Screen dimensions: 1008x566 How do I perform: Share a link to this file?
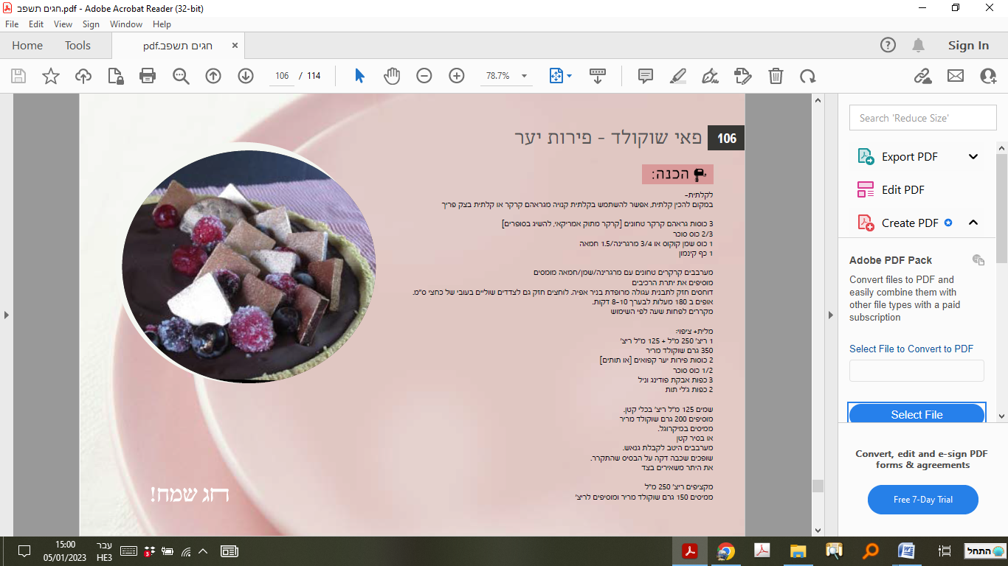tap(922, 76)
